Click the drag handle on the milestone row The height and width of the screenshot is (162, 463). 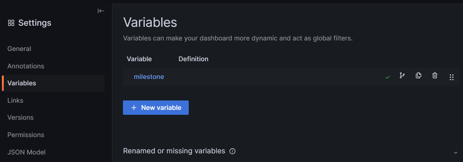[451, 77]
